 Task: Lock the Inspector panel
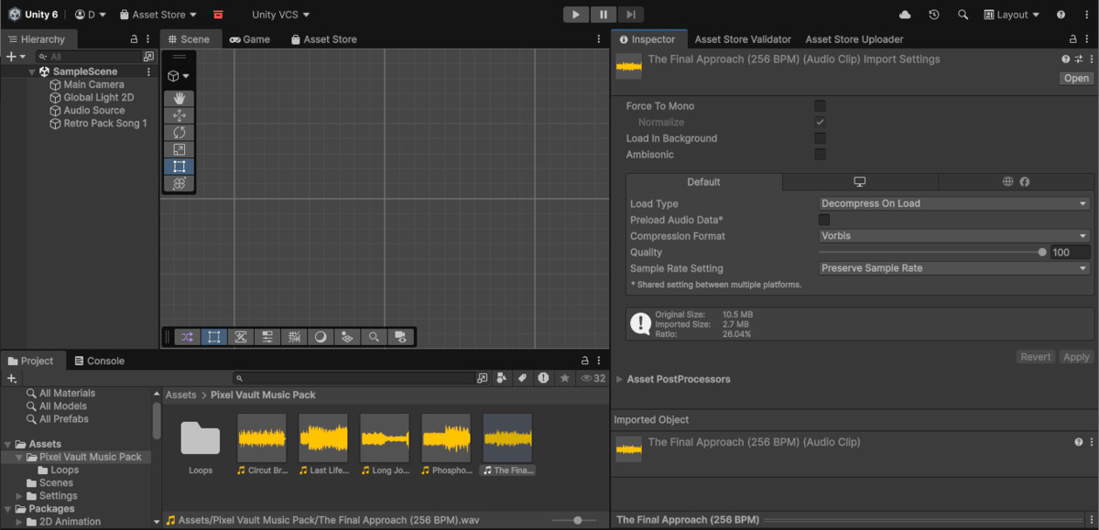point(1073,39)
